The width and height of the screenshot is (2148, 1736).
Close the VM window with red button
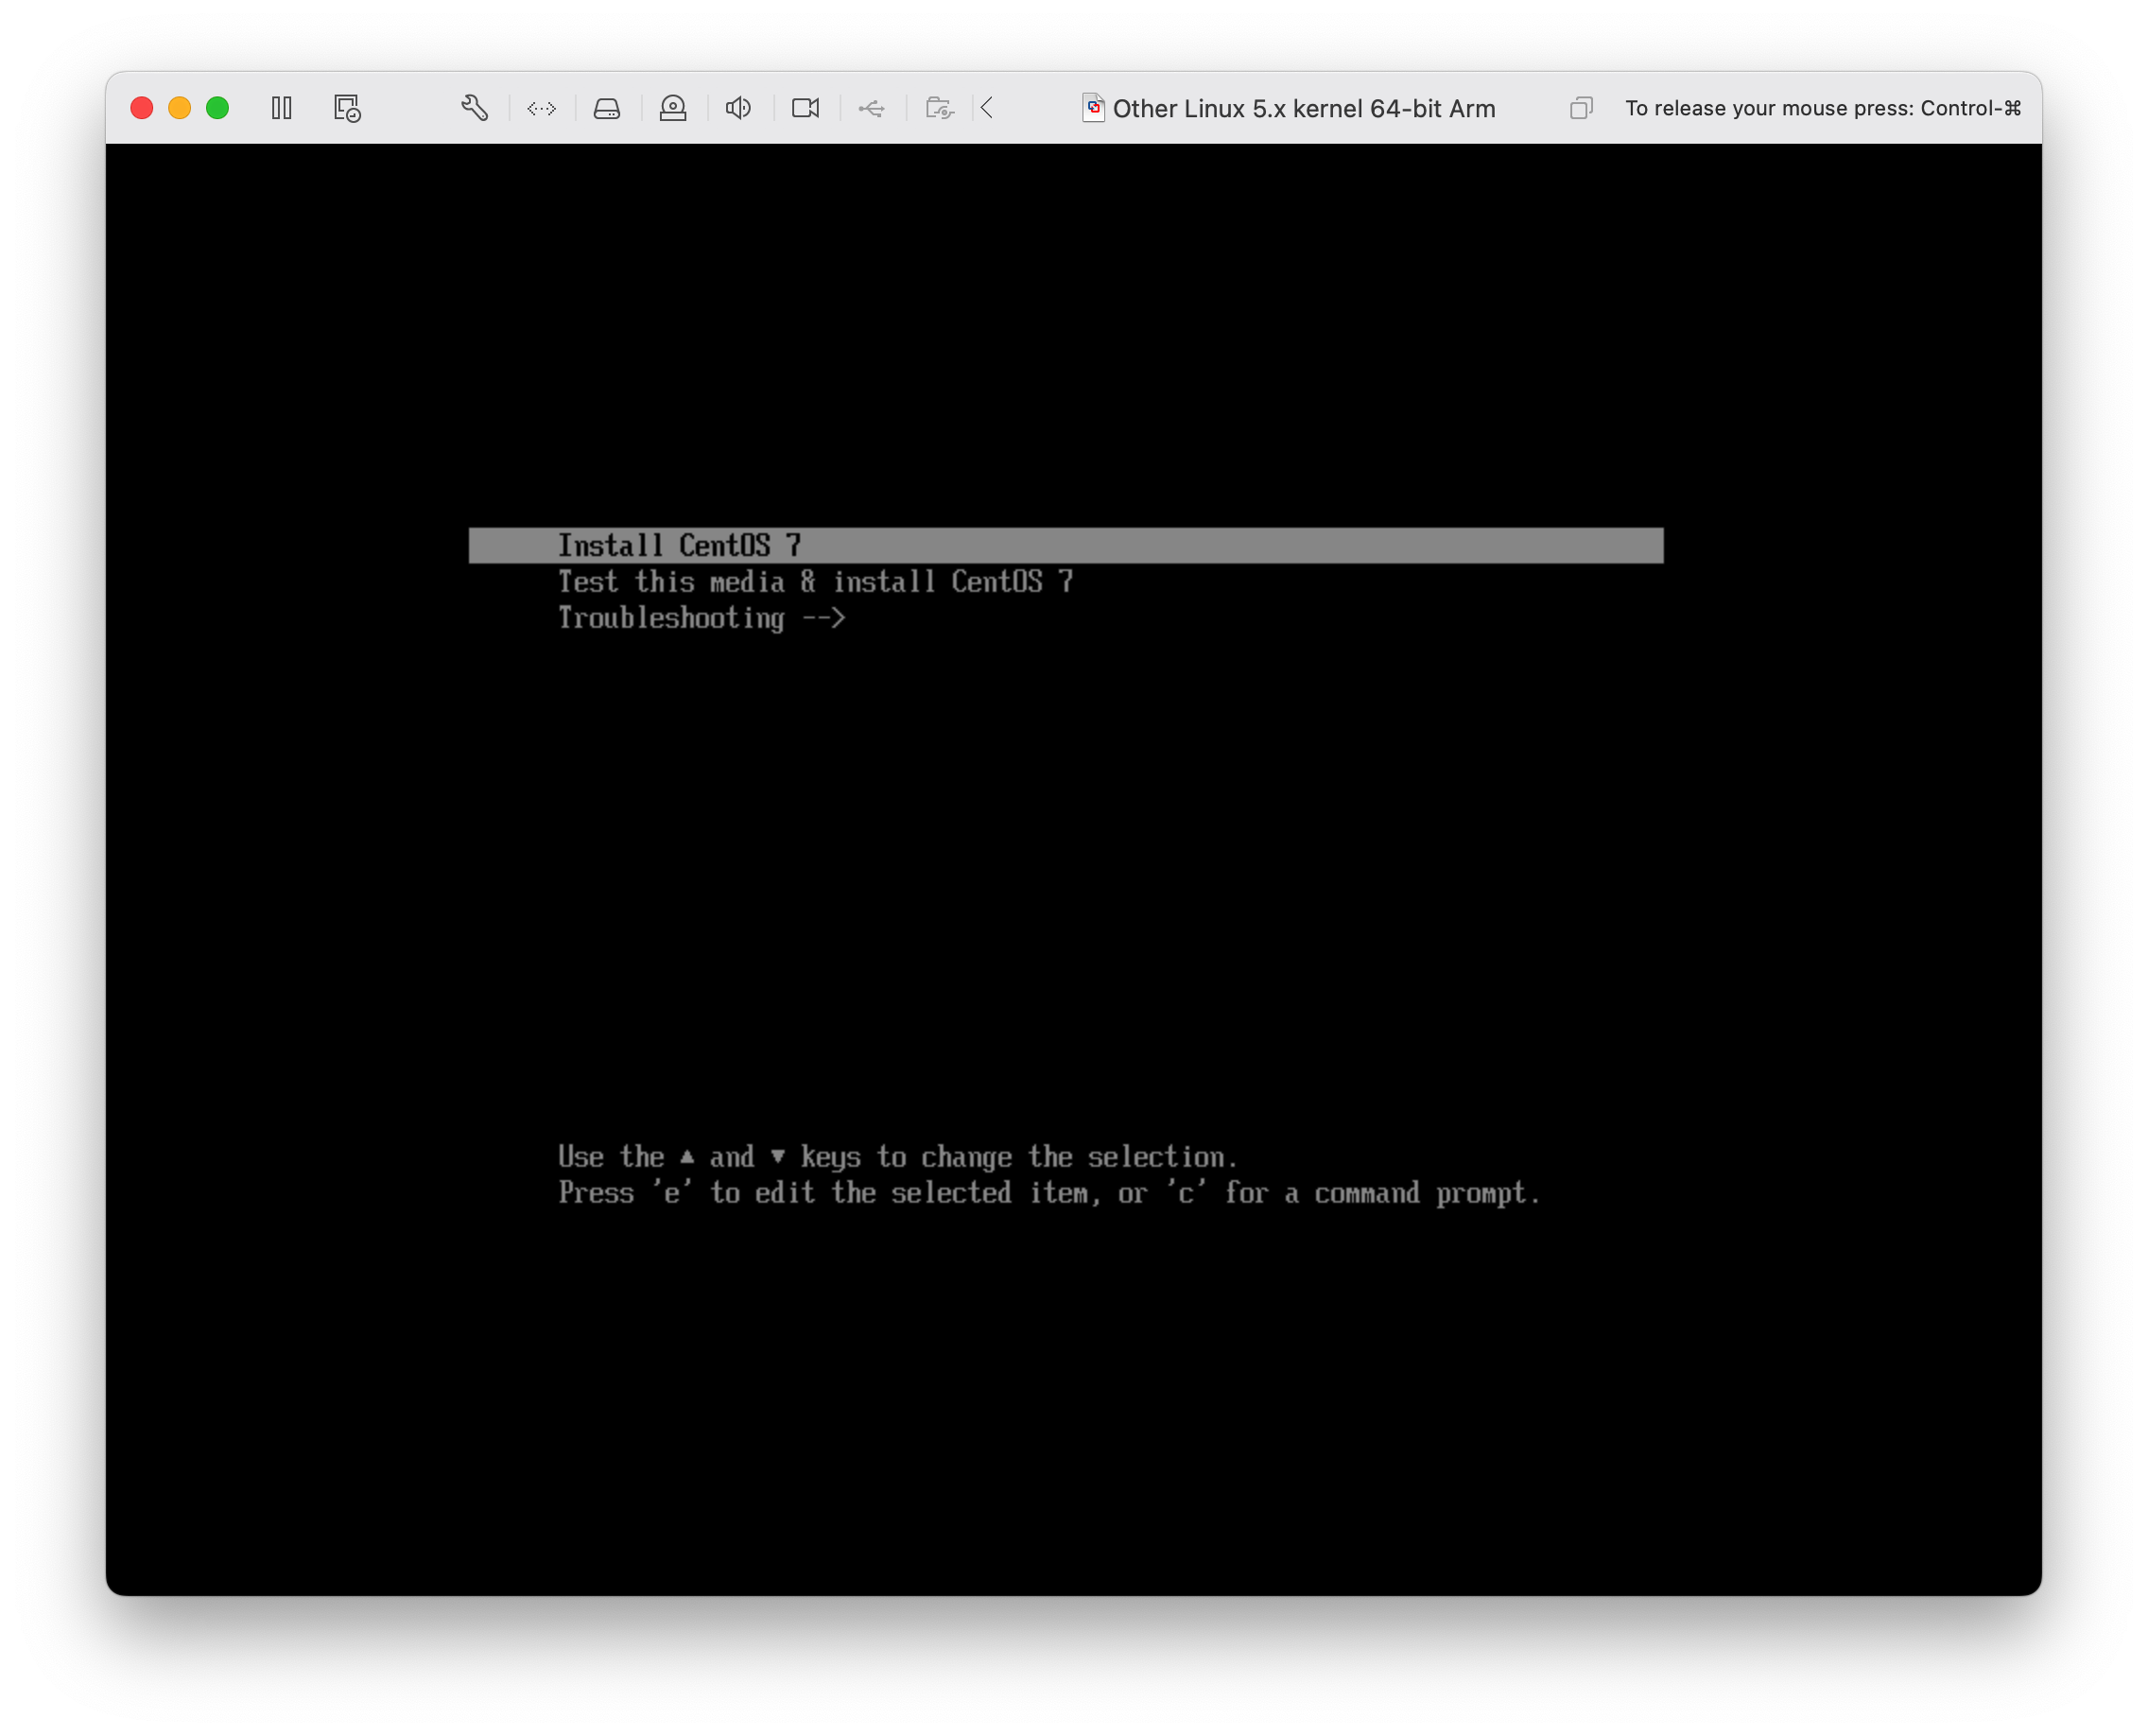(142, 108)
